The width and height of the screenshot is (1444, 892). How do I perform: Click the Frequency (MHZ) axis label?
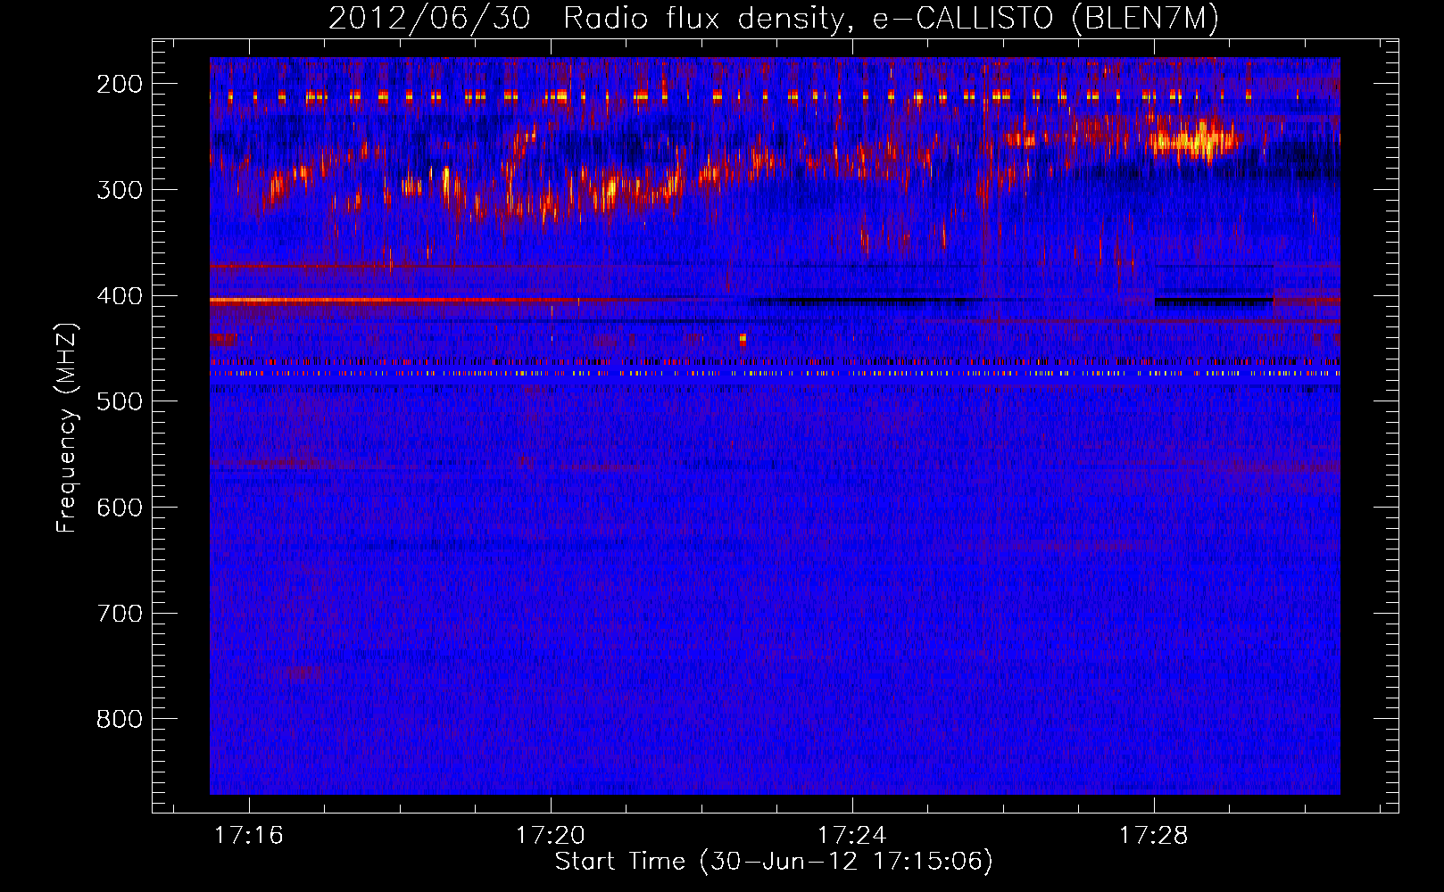(68, 427)
